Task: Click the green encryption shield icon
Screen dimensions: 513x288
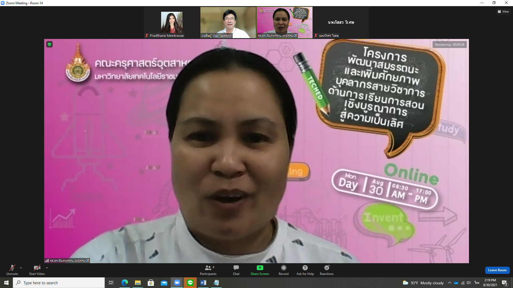Action: coord(49,44)
